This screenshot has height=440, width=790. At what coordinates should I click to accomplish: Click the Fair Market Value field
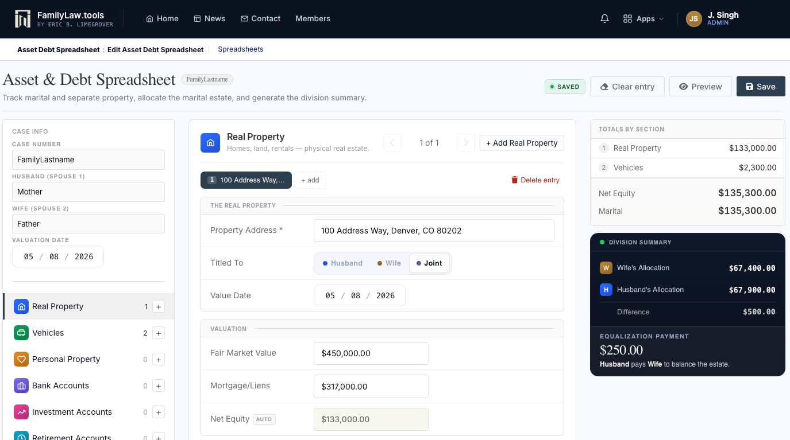tap(371, 353)
